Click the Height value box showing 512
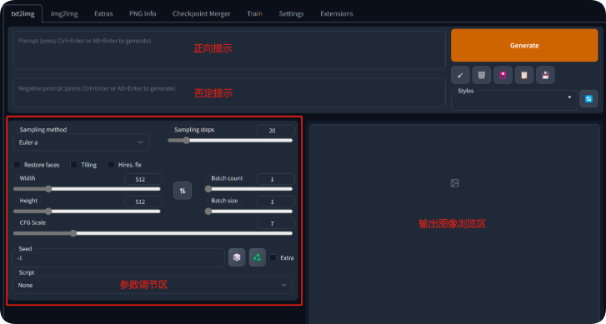The height and width of the screenshot is (324, 606). (x=143, y=202)
